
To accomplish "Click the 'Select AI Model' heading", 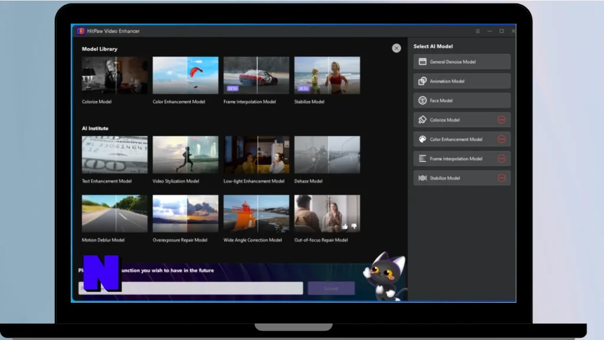I will point(433,46).
